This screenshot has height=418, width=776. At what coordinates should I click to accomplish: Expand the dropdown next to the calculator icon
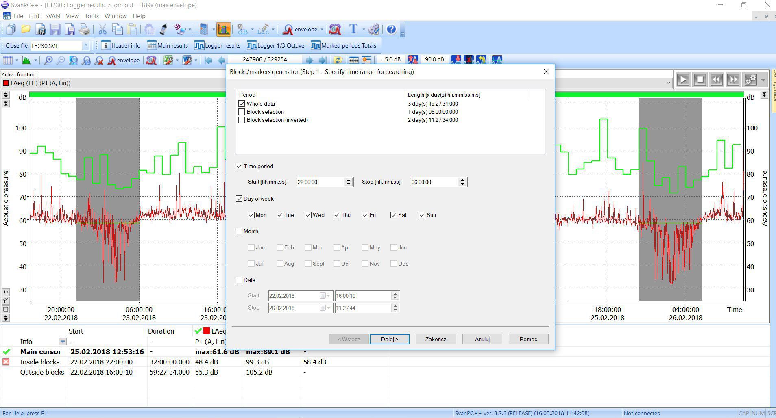213,29
